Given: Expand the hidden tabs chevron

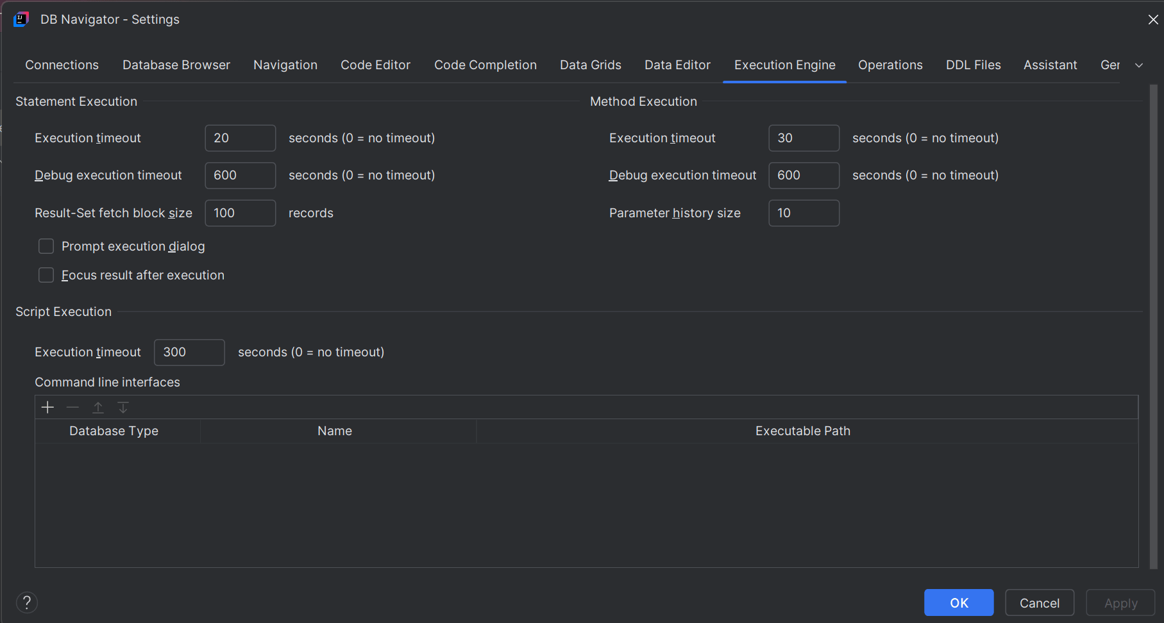Looking at the screenshot, I should (1140, 65).
